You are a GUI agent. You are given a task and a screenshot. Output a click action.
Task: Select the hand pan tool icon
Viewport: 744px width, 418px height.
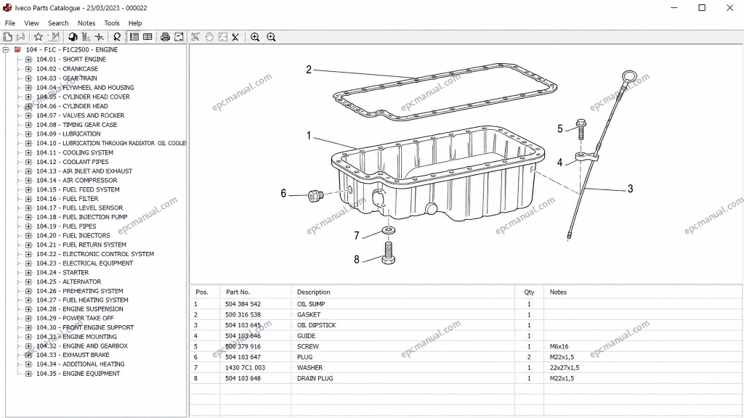coord(209,37)
